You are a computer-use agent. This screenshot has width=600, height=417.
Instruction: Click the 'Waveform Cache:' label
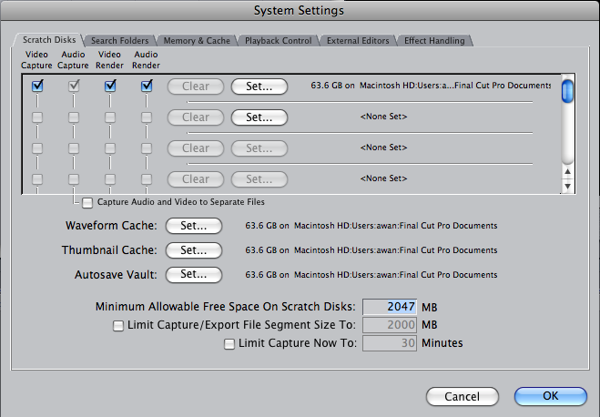(x=111, y=226)
